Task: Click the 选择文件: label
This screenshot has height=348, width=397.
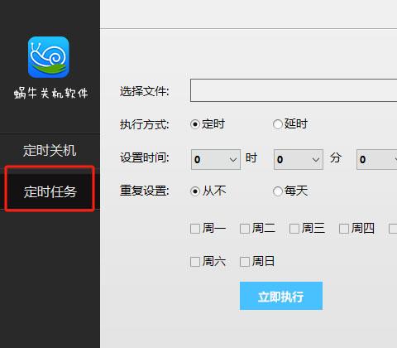Action: point(145,91)
